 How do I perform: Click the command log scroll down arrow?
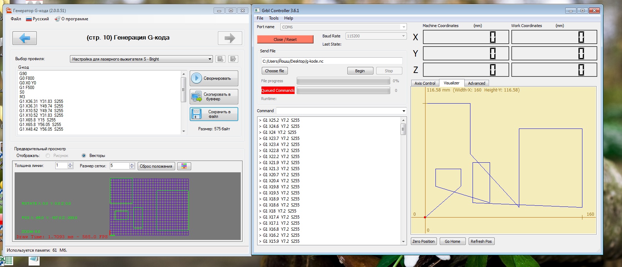point(403,241)
